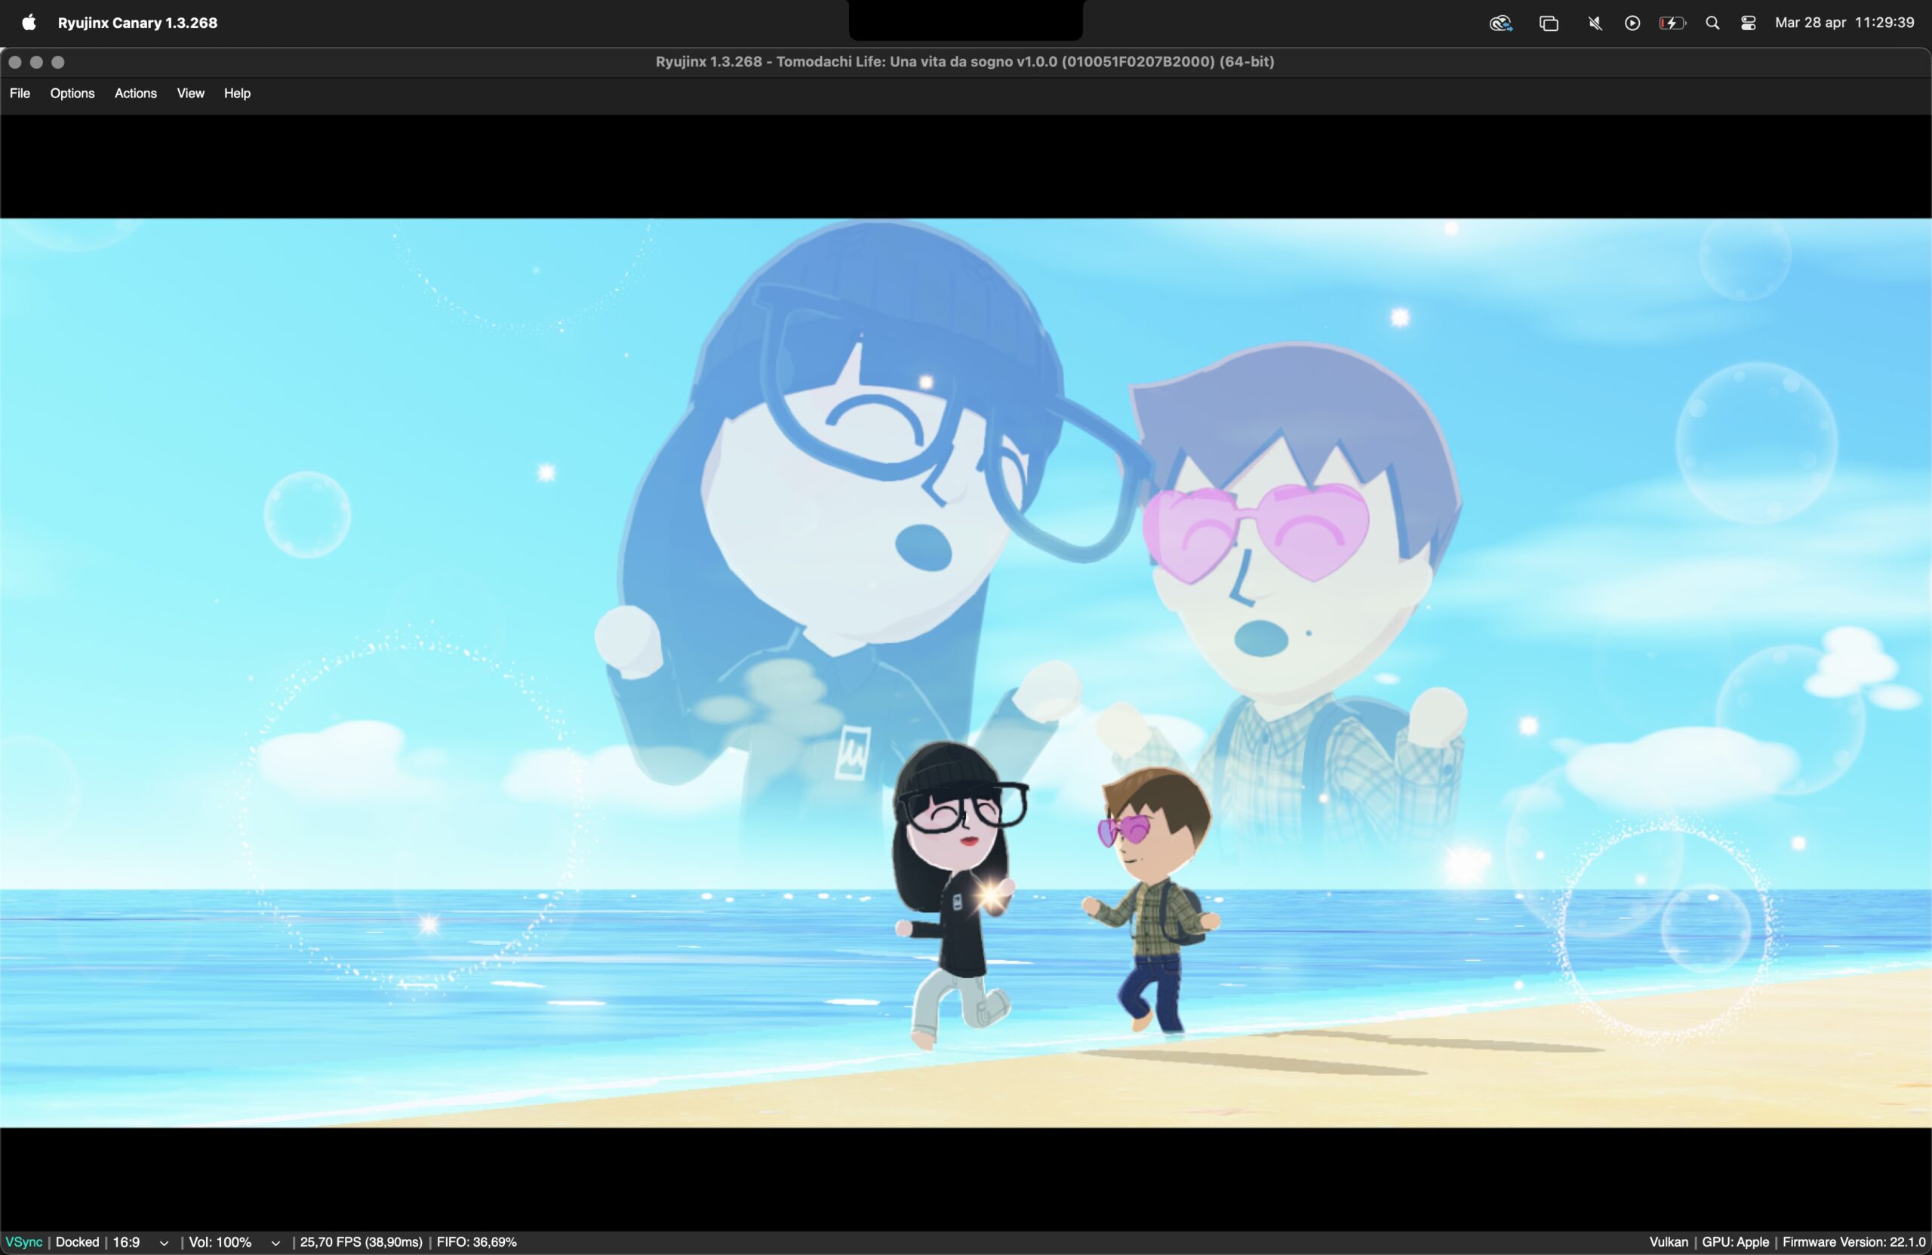Open Control Center

[1749, 23]
